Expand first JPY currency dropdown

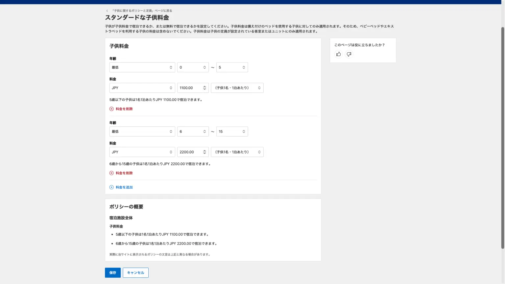point(142,88)
